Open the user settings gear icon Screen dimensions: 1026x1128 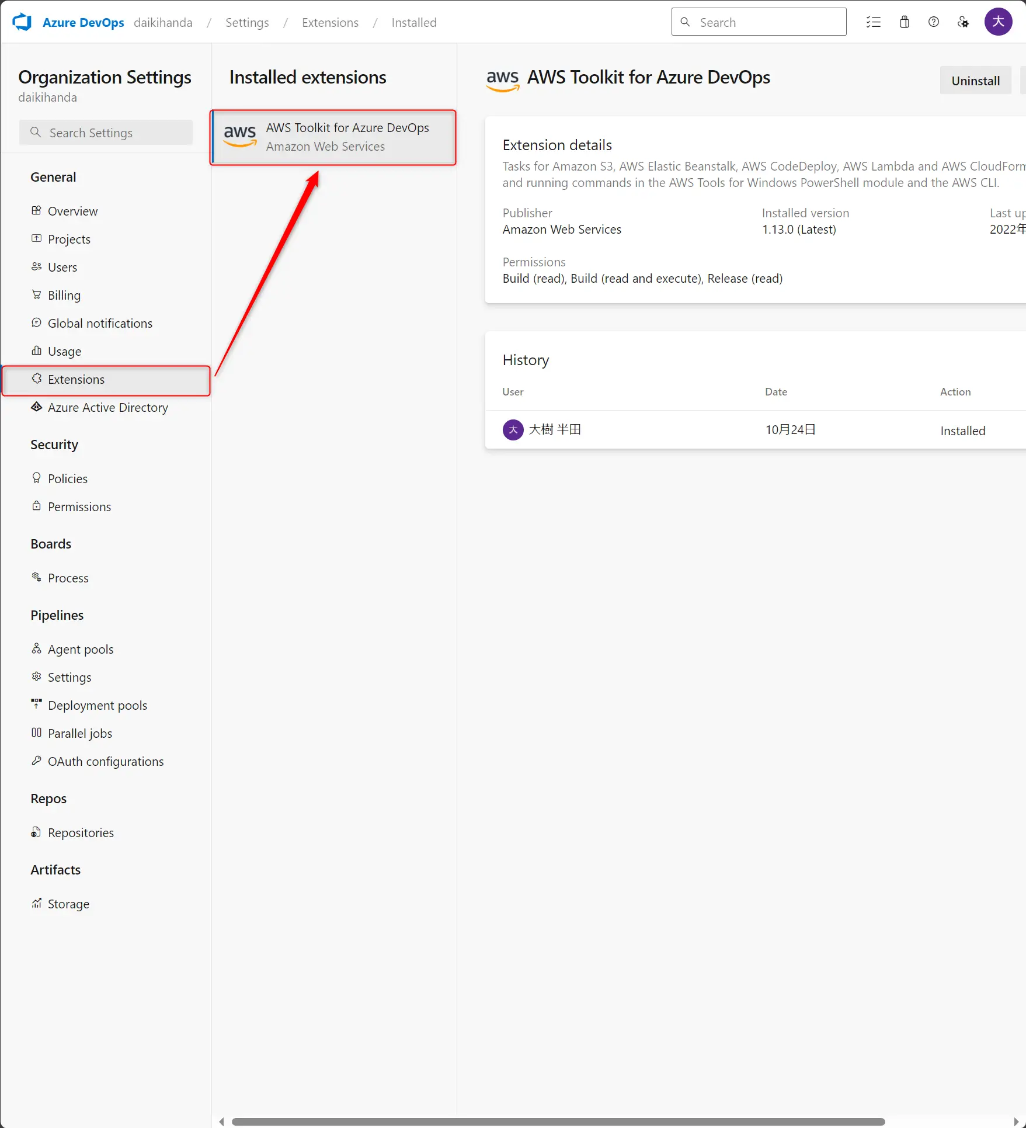[964, 22]
